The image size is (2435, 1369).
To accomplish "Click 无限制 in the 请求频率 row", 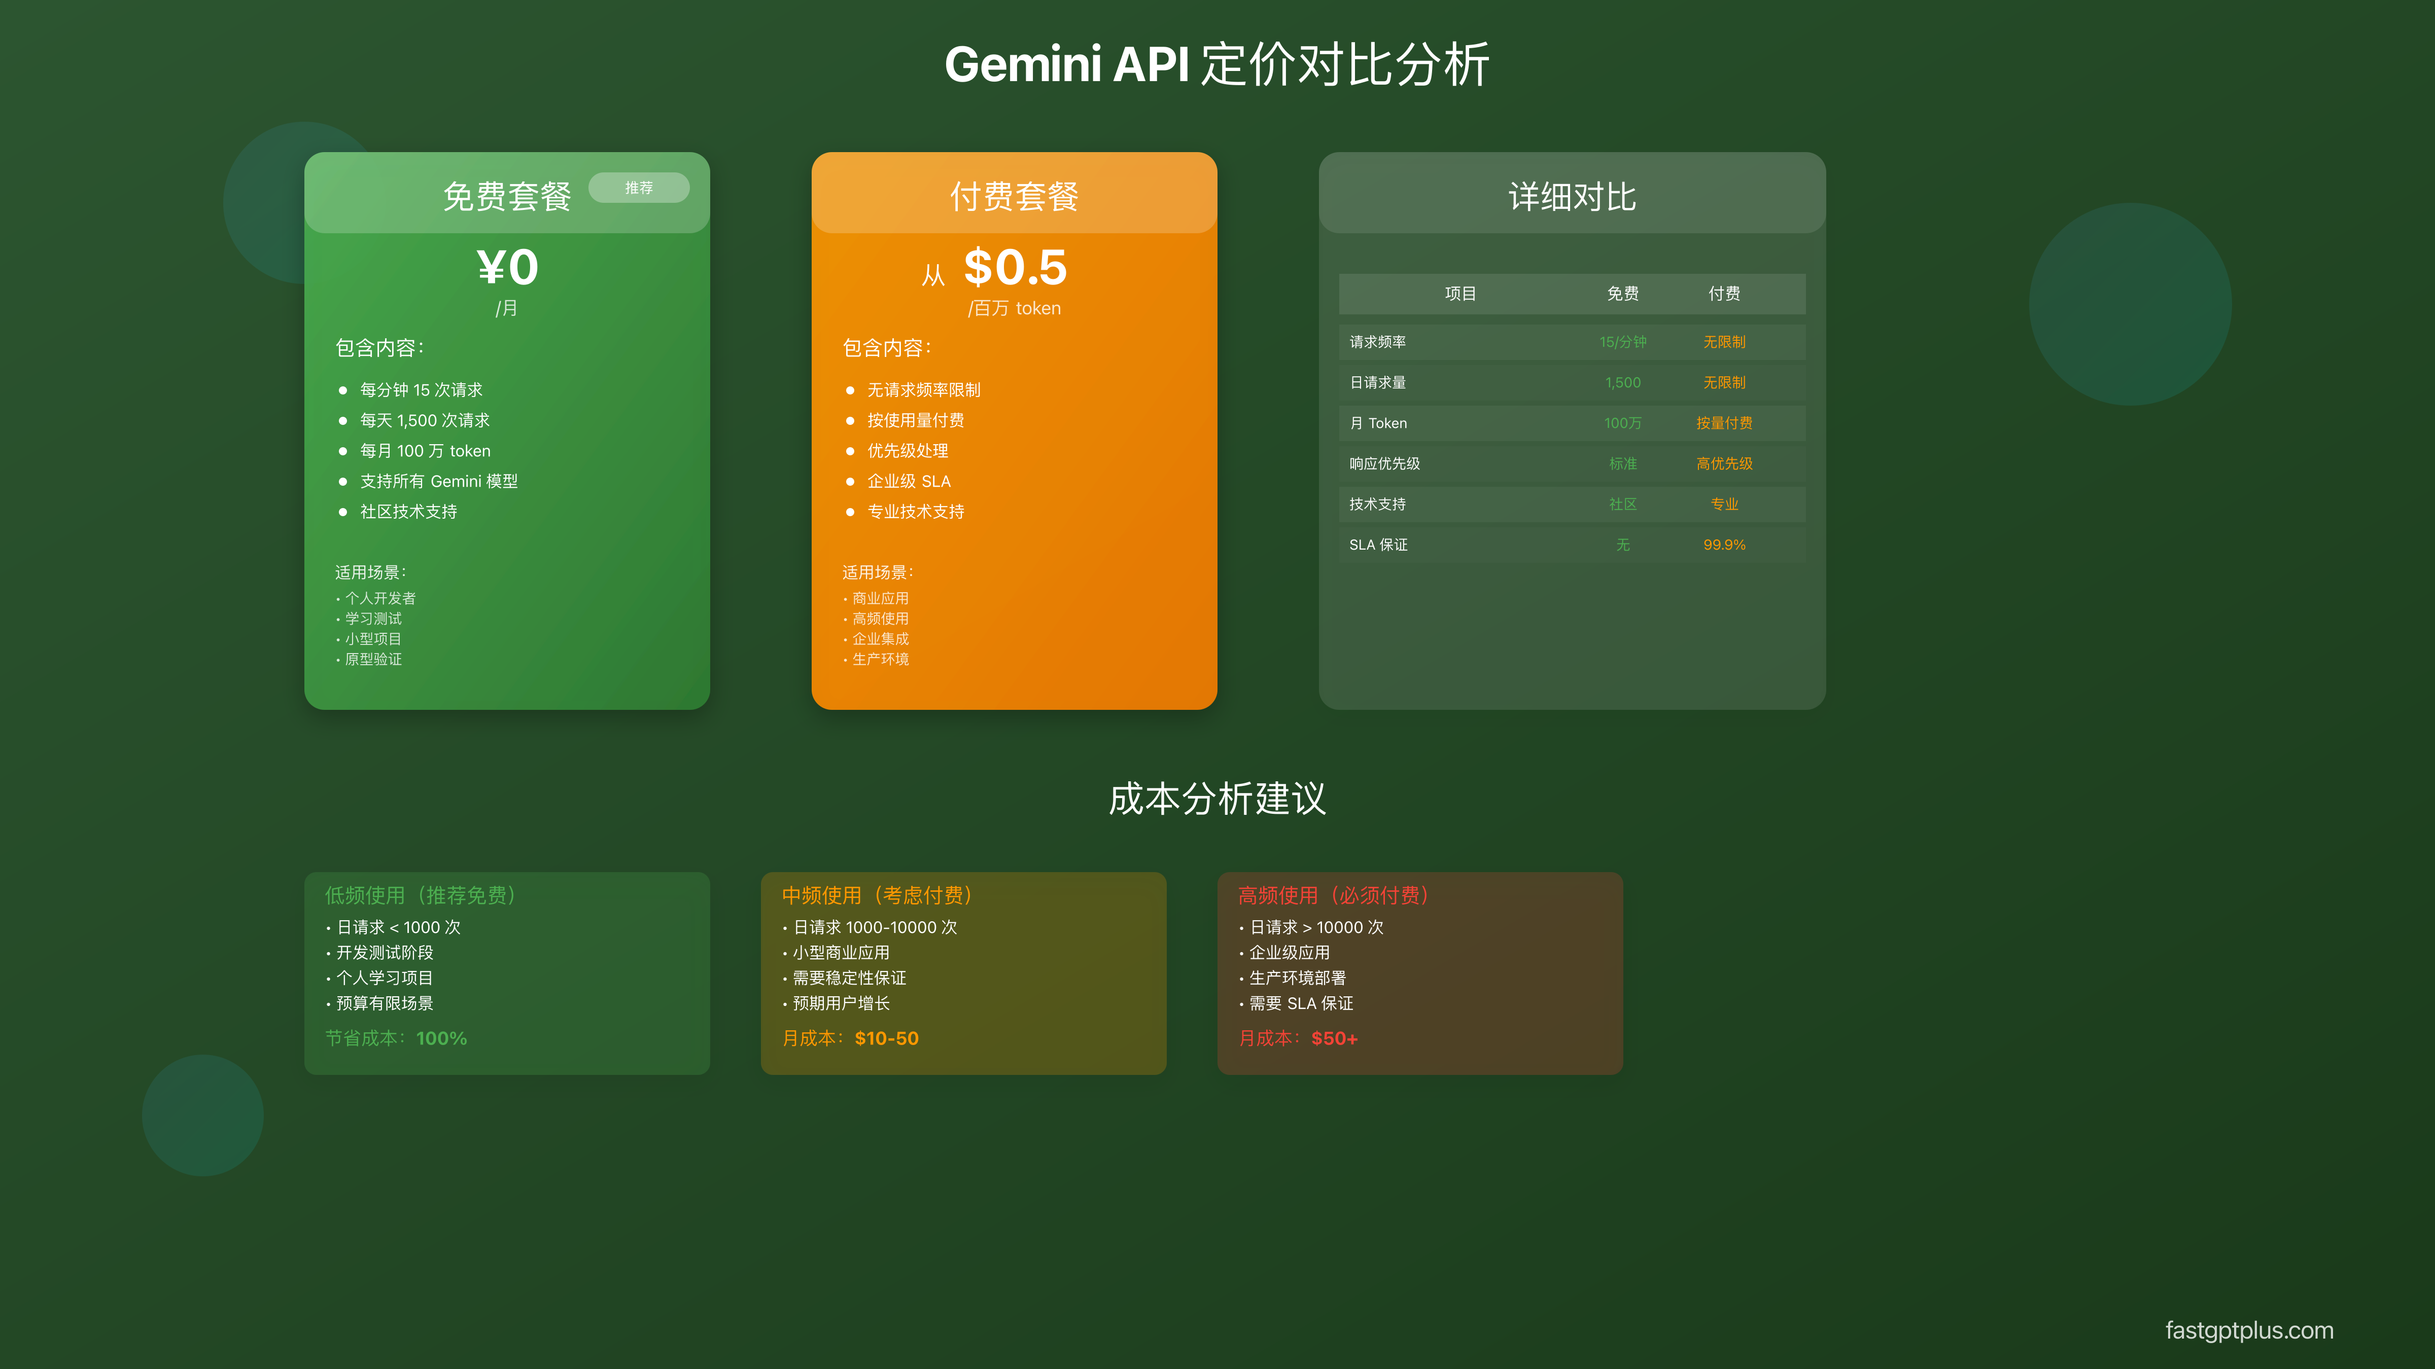I will (x=1724, y=342).
